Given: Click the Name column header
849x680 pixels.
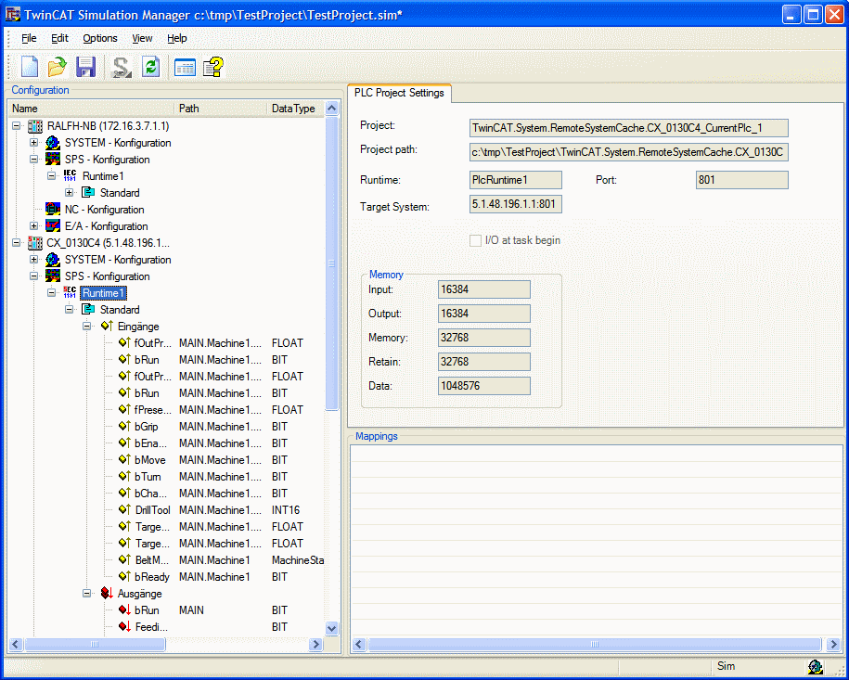Looking at the screenshot, I should coord(92,109).
